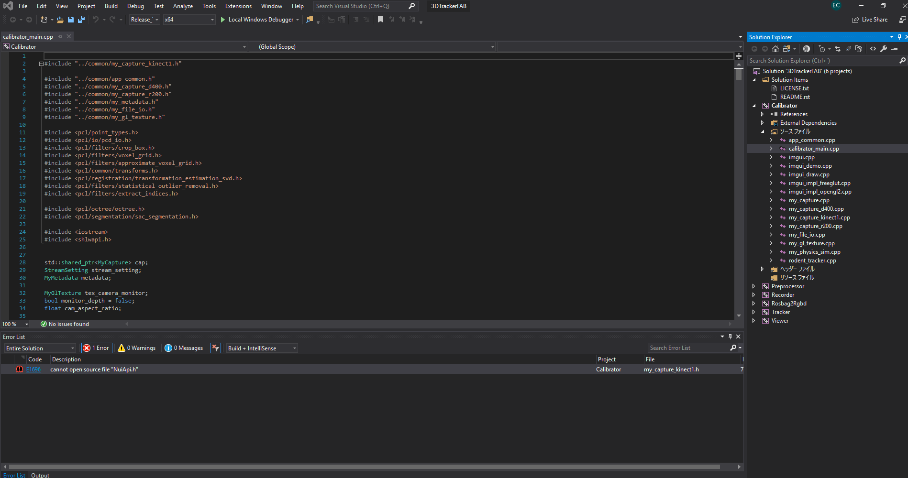The width and height of the screenshot is (908, 478).
Task: Click the Preview Selected Items icon
Action: pos(894,49)
